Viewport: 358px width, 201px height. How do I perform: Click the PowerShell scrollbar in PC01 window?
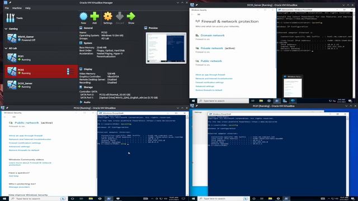click(x=347, y=156)
